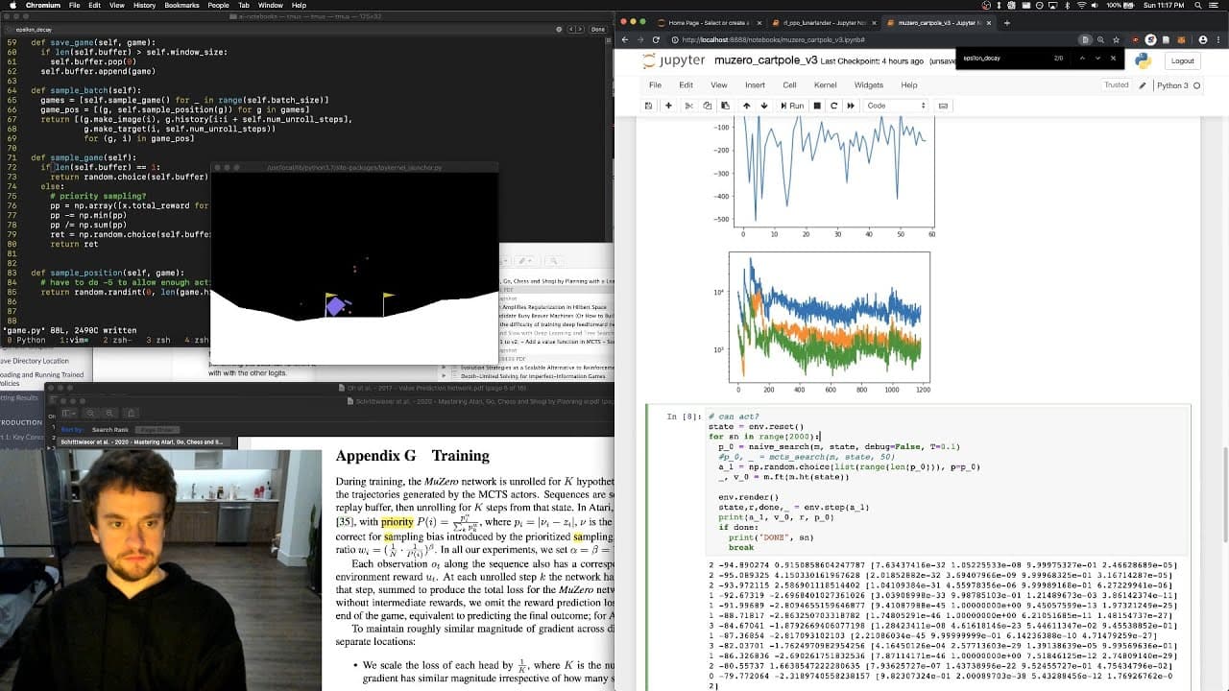Copy selected cells in Jupyter toolbar
1229x691 pixels.
coord(708,106)
